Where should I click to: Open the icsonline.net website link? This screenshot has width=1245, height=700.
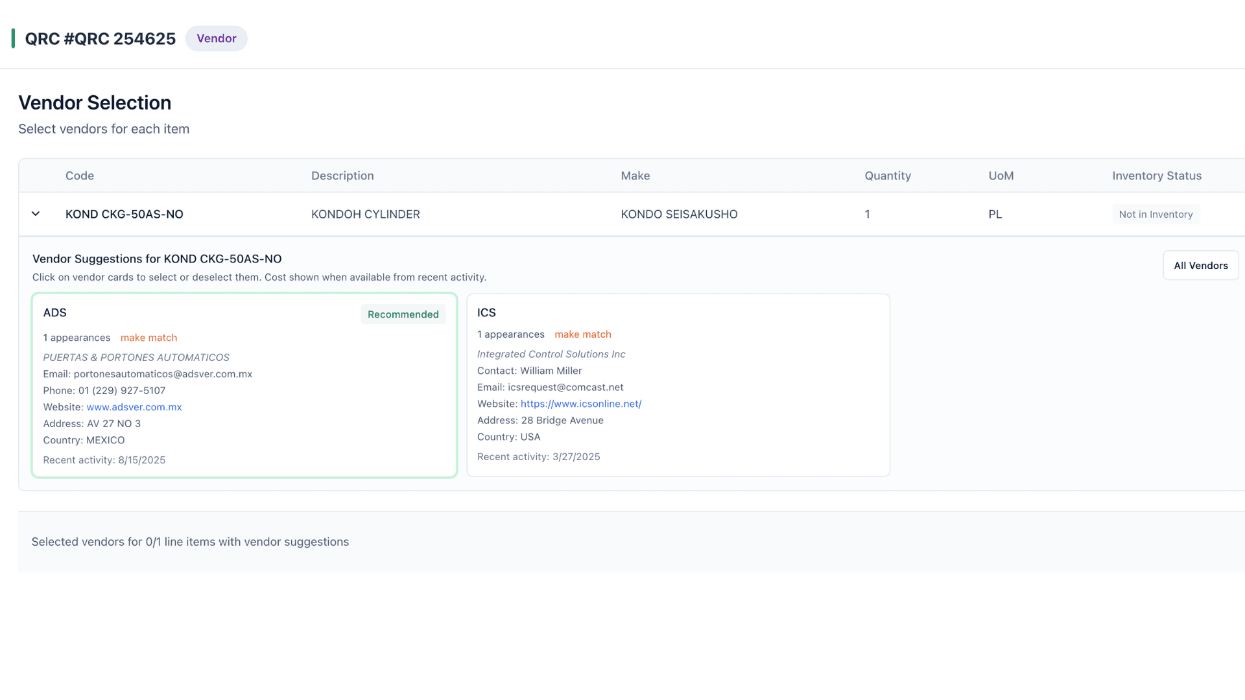[x=580, y=404]
